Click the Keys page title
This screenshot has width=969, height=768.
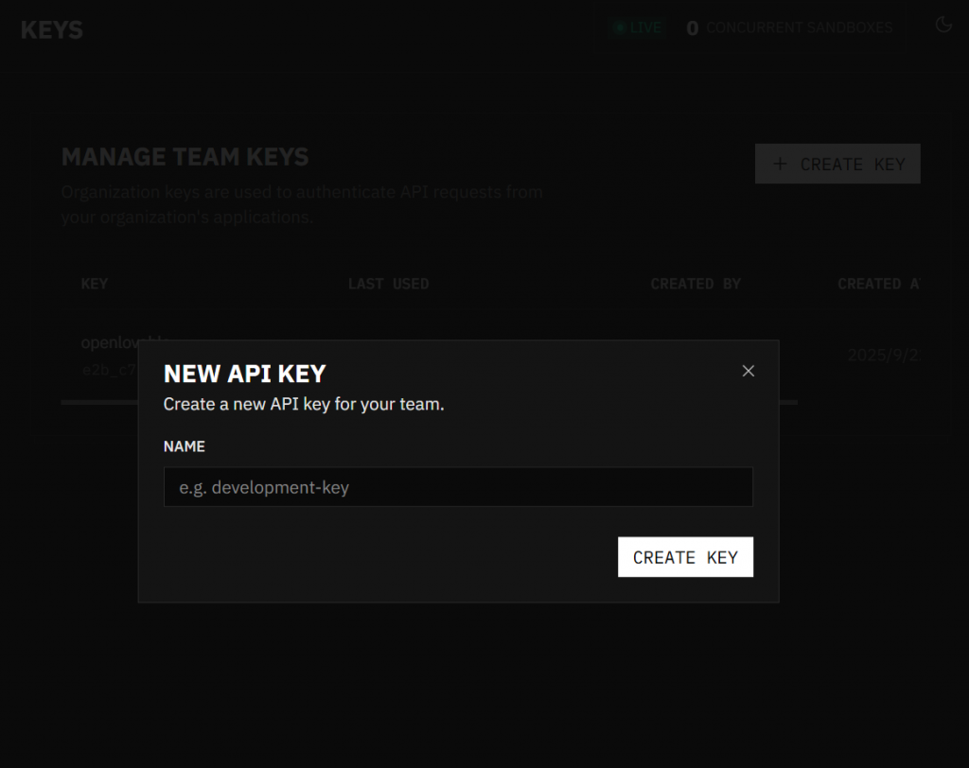click(52, 29)
